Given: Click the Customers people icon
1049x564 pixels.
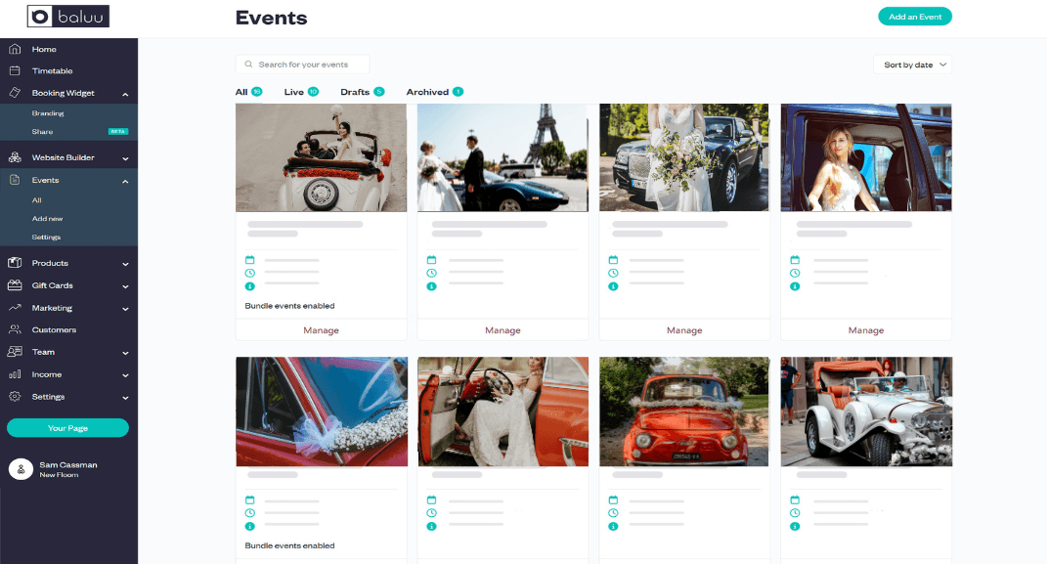Looking at the screenshot, I should [x=15, y=329].
